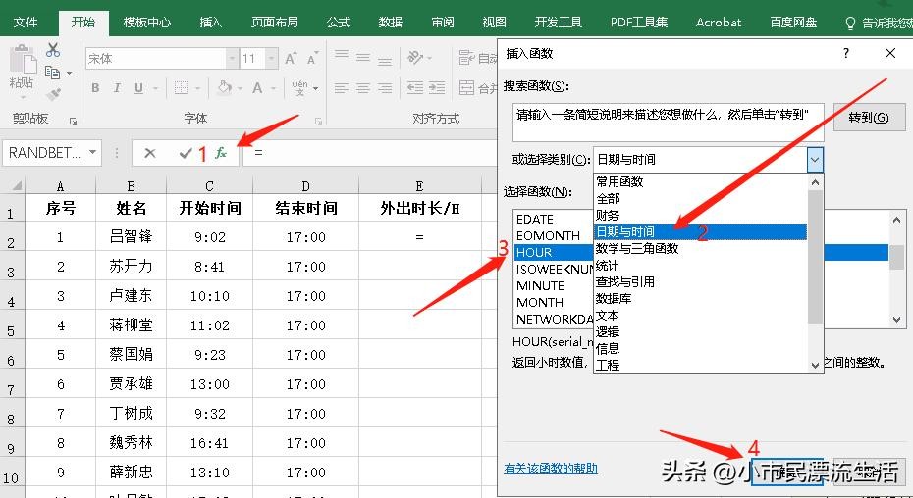Click the 转到(G) button
Image resolution: width=913 pixels, height=498 pixels.
coord(869,117)
